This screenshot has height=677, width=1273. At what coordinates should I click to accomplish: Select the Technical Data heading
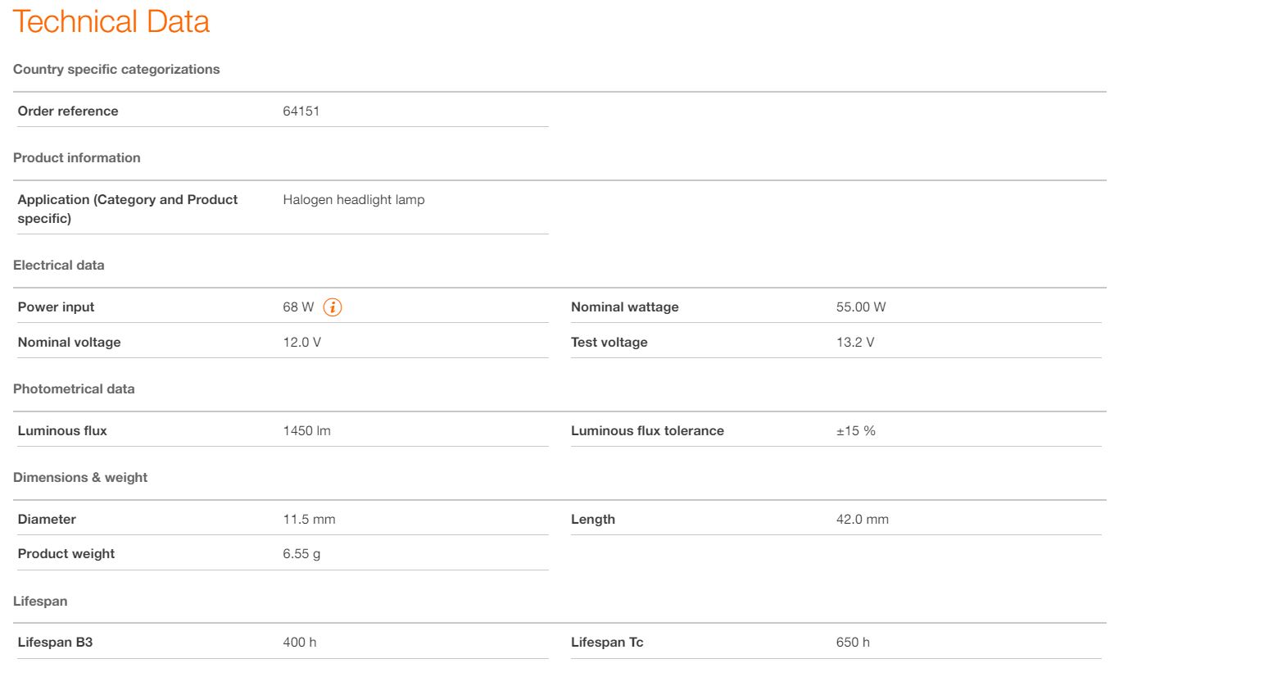(111, 21)
